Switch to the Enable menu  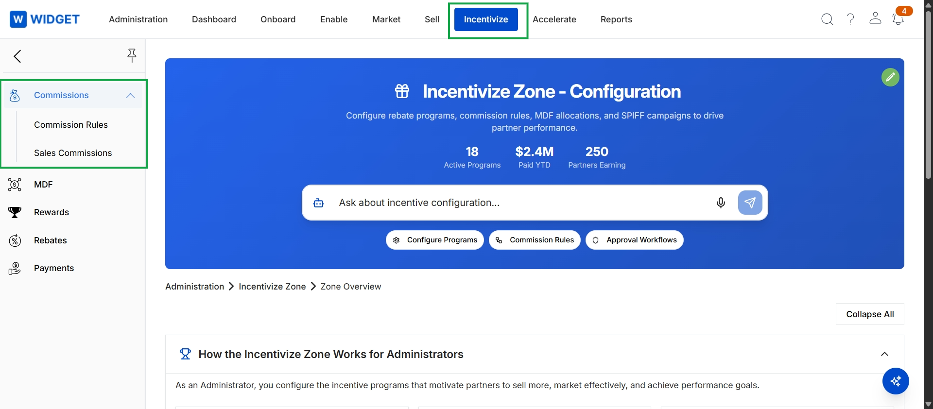334,19
